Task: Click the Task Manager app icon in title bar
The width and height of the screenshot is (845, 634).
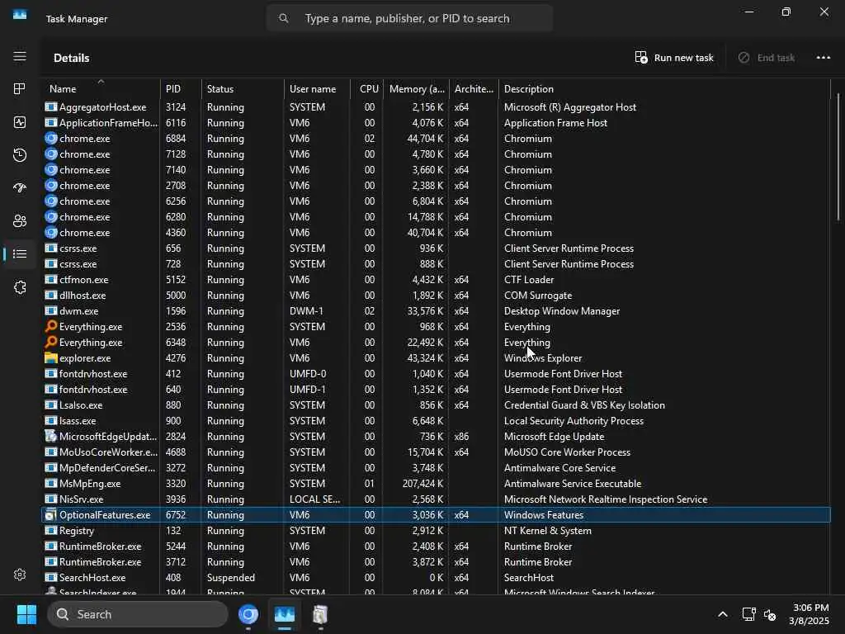Action: [x=20, y=15]
